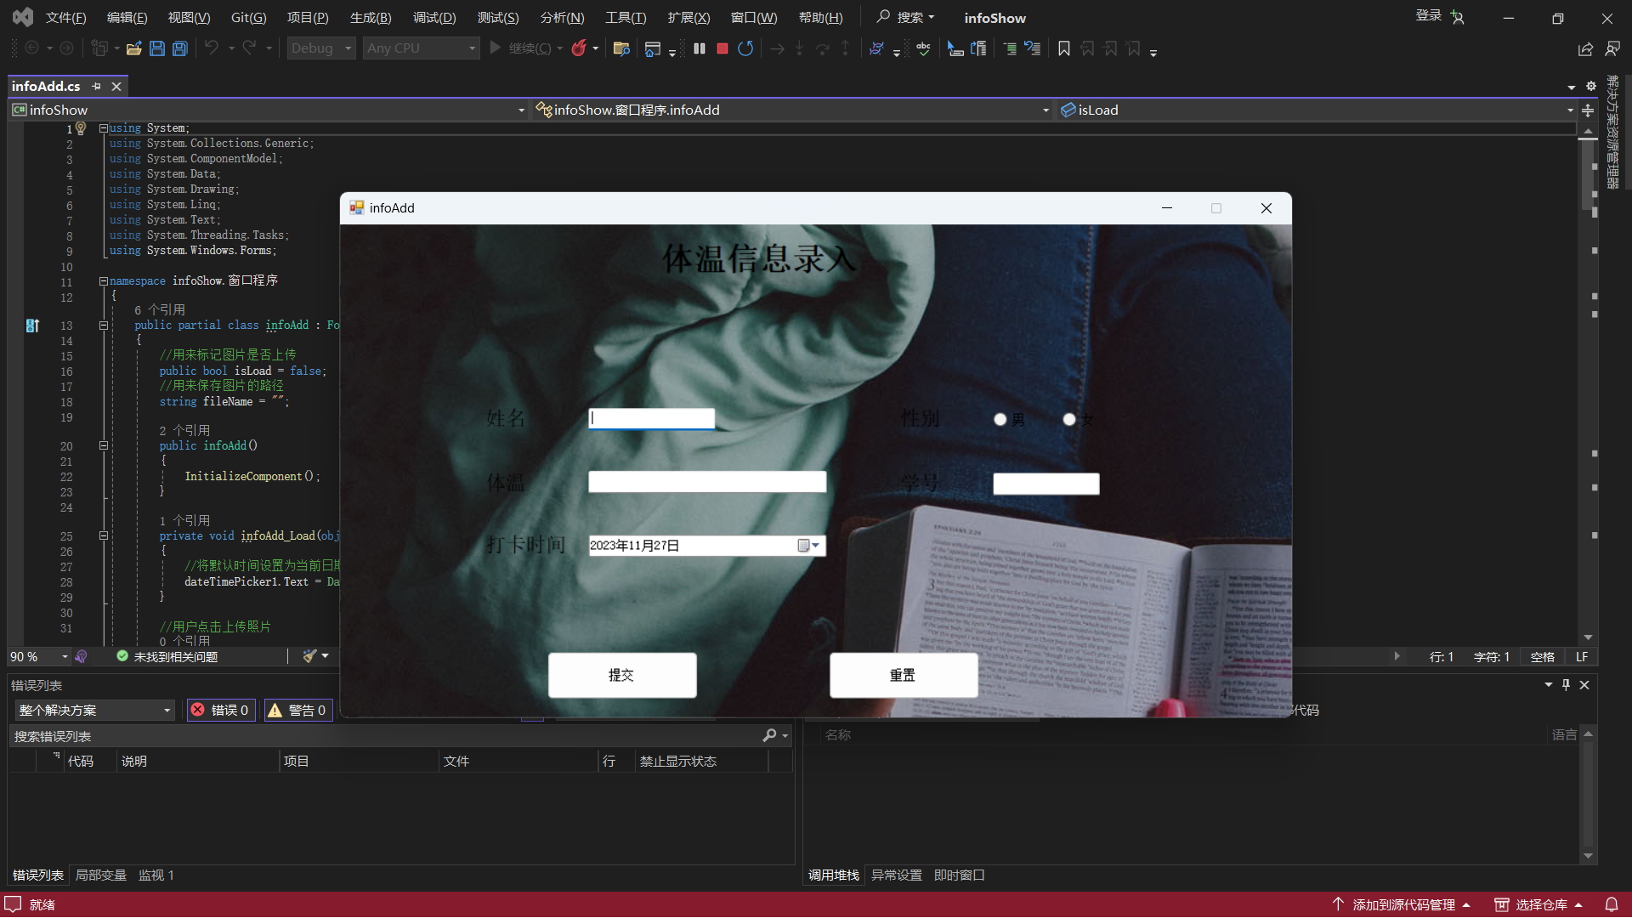
Task: Select the 男 radio button
Action: coord(1000,419)
